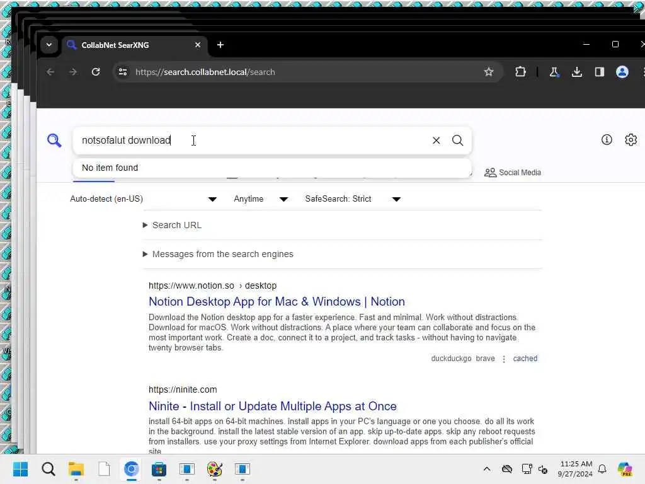
Task: Open the network status tray icon
Action: click(x=527, y=469)
